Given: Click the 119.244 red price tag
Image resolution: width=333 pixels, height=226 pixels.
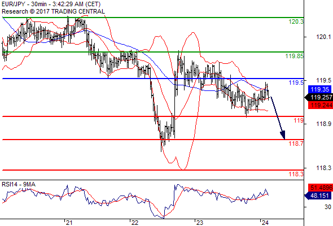Looking at the screenshot, I should [x=320, y=105].
